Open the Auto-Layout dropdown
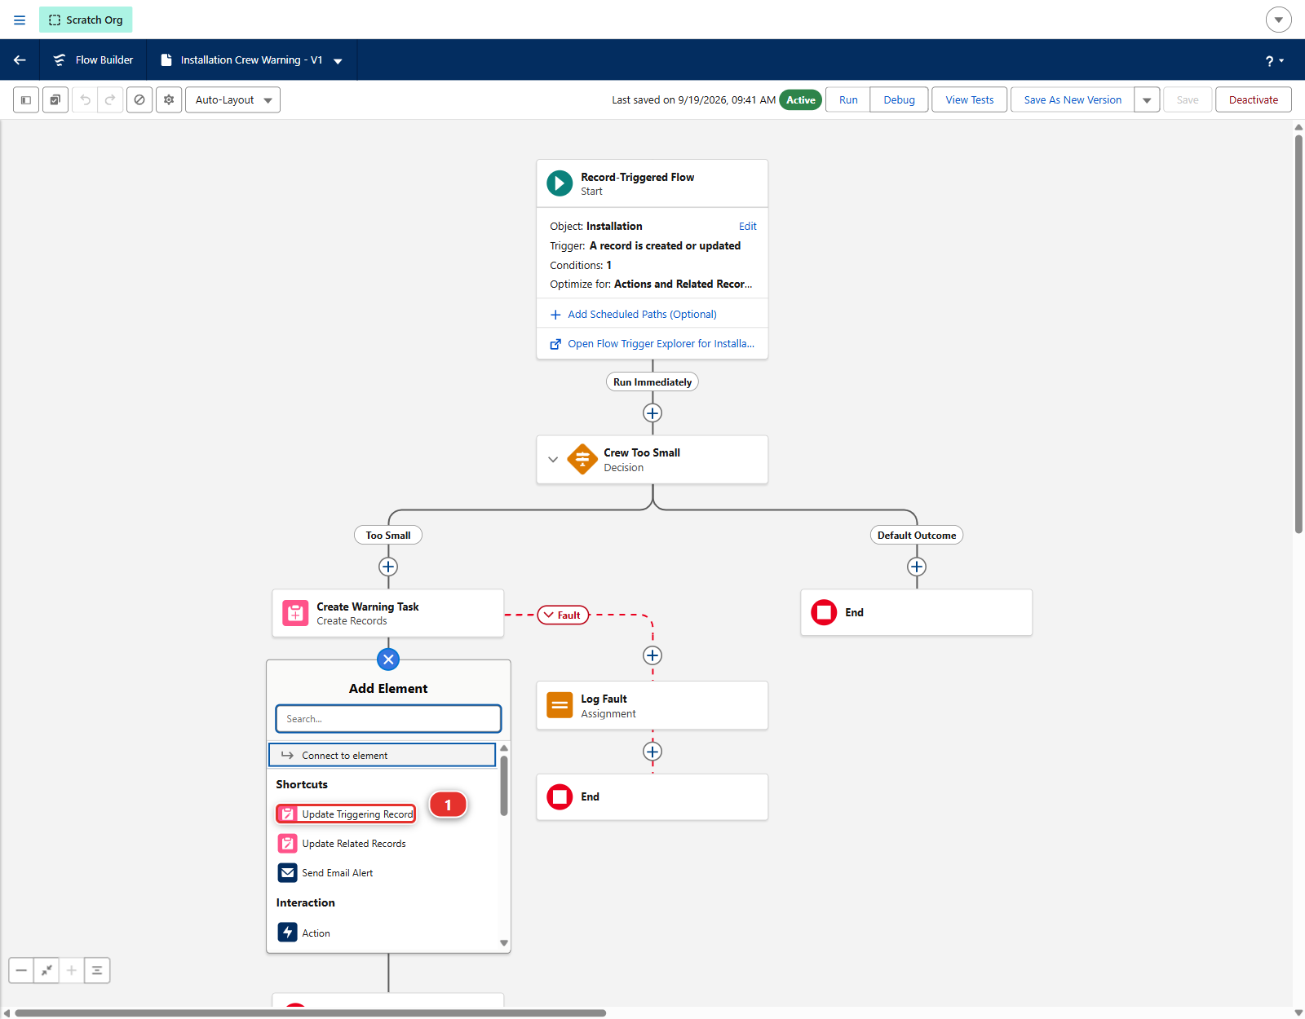The width and height of the screenshot is (1305, 1019). pos(232,100)
